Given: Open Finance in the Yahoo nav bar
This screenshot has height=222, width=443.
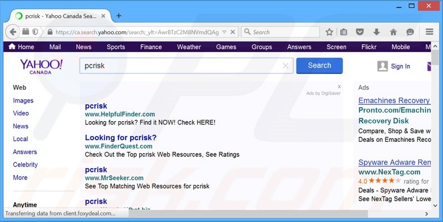Looking at the screenshot, I should pos(151,47).
